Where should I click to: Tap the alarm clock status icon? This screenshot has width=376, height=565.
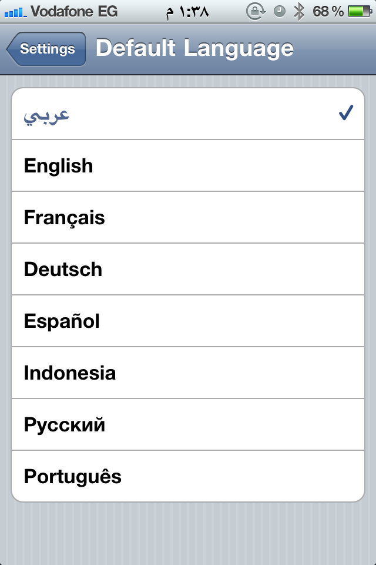pos(280,11)
